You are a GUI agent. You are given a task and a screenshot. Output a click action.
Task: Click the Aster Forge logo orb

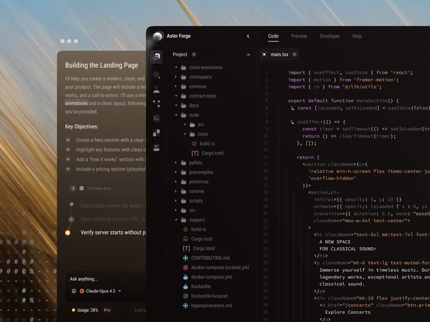tap(158, 36)
